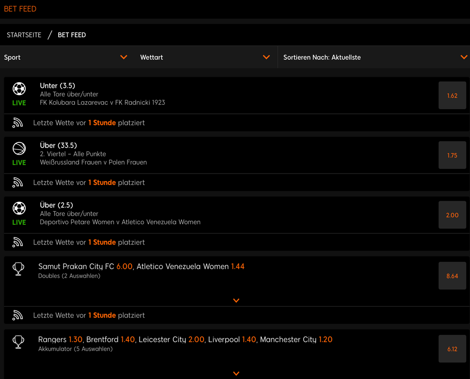
Task: Click the Rangers 1.30 accumulator selection
Action: pos(60,340)
